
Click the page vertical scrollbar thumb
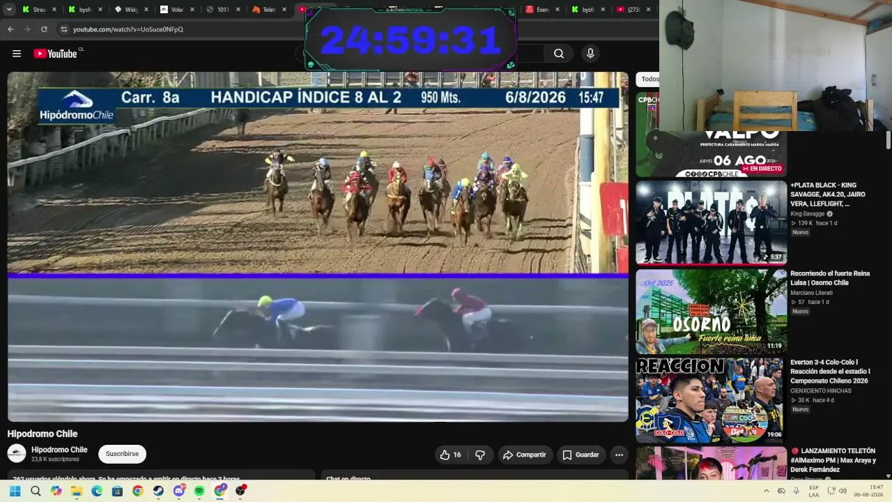coord(888,139)
